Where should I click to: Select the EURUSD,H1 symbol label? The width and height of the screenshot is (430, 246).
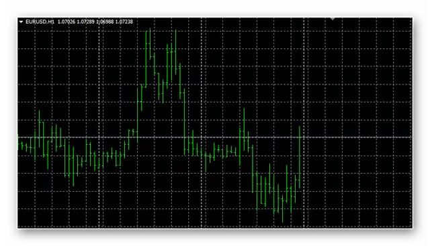tap(40, 21)
